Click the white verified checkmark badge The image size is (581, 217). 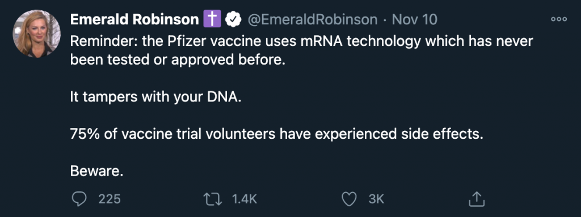point(233,19)
